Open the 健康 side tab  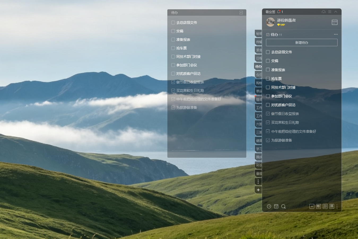pos(258,140)
